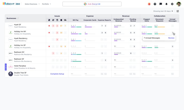Screen dimensions: 184x110
Task: Click the Document Requests column header
Action: click(159, 20)
